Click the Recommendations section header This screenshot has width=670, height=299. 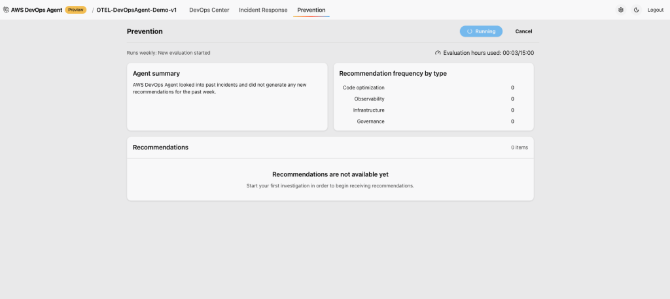tap(160, 148)
